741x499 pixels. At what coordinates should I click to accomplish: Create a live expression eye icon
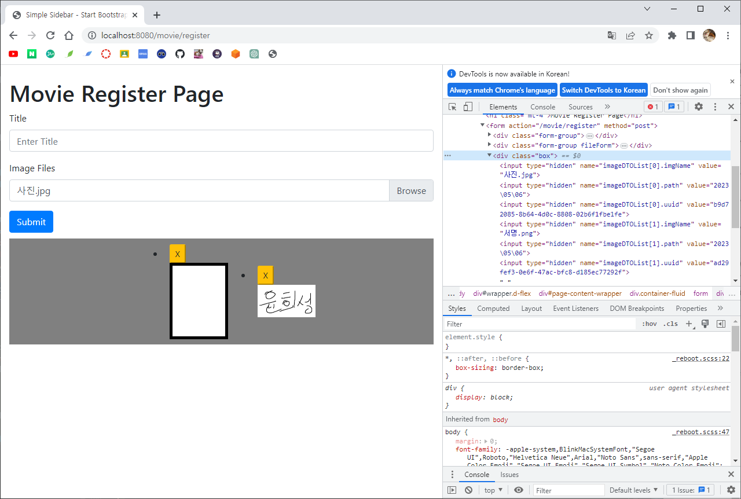[x=519, y=490]
